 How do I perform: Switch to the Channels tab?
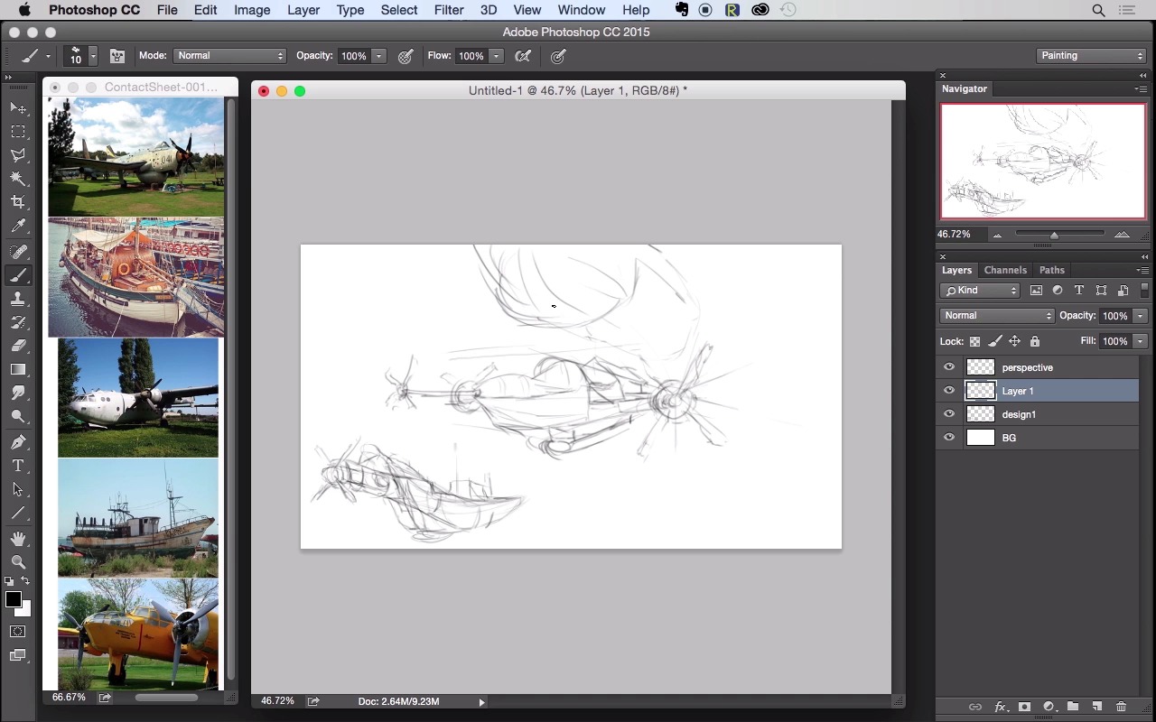point(1005,270)
